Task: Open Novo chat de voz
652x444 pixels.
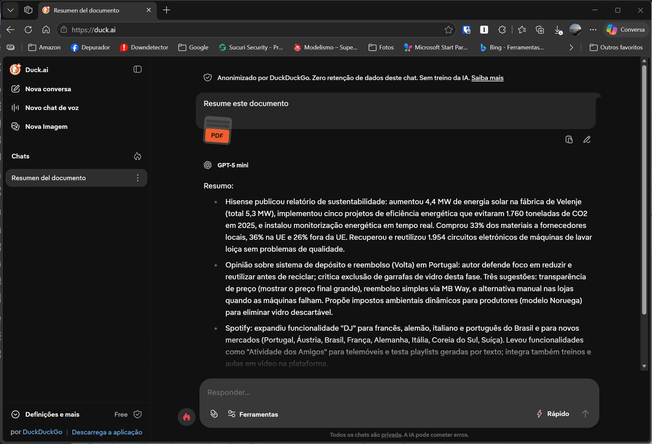Action: pos(45,108)
